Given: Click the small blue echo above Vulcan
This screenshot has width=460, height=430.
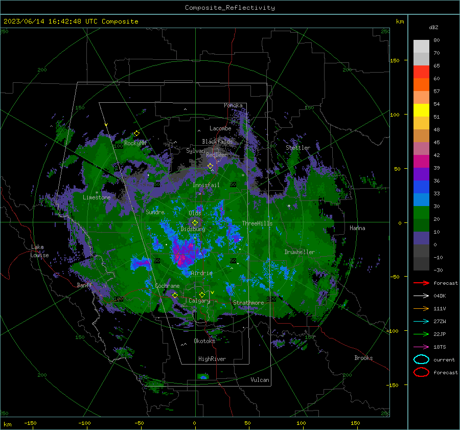Looking at the screenshot, I should (x=203, y=377).
